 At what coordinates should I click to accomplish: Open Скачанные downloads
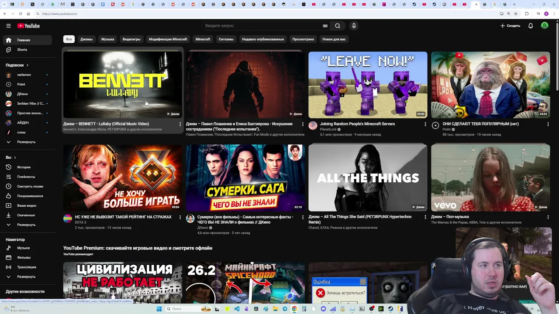pyautogui.click(x=28, y=215)
